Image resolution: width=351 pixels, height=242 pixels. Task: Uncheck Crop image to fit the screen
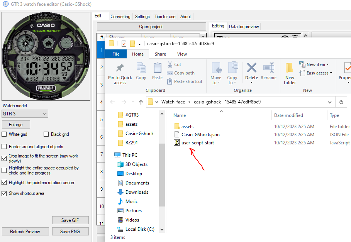pyautogui.click(x=4, y=158)
